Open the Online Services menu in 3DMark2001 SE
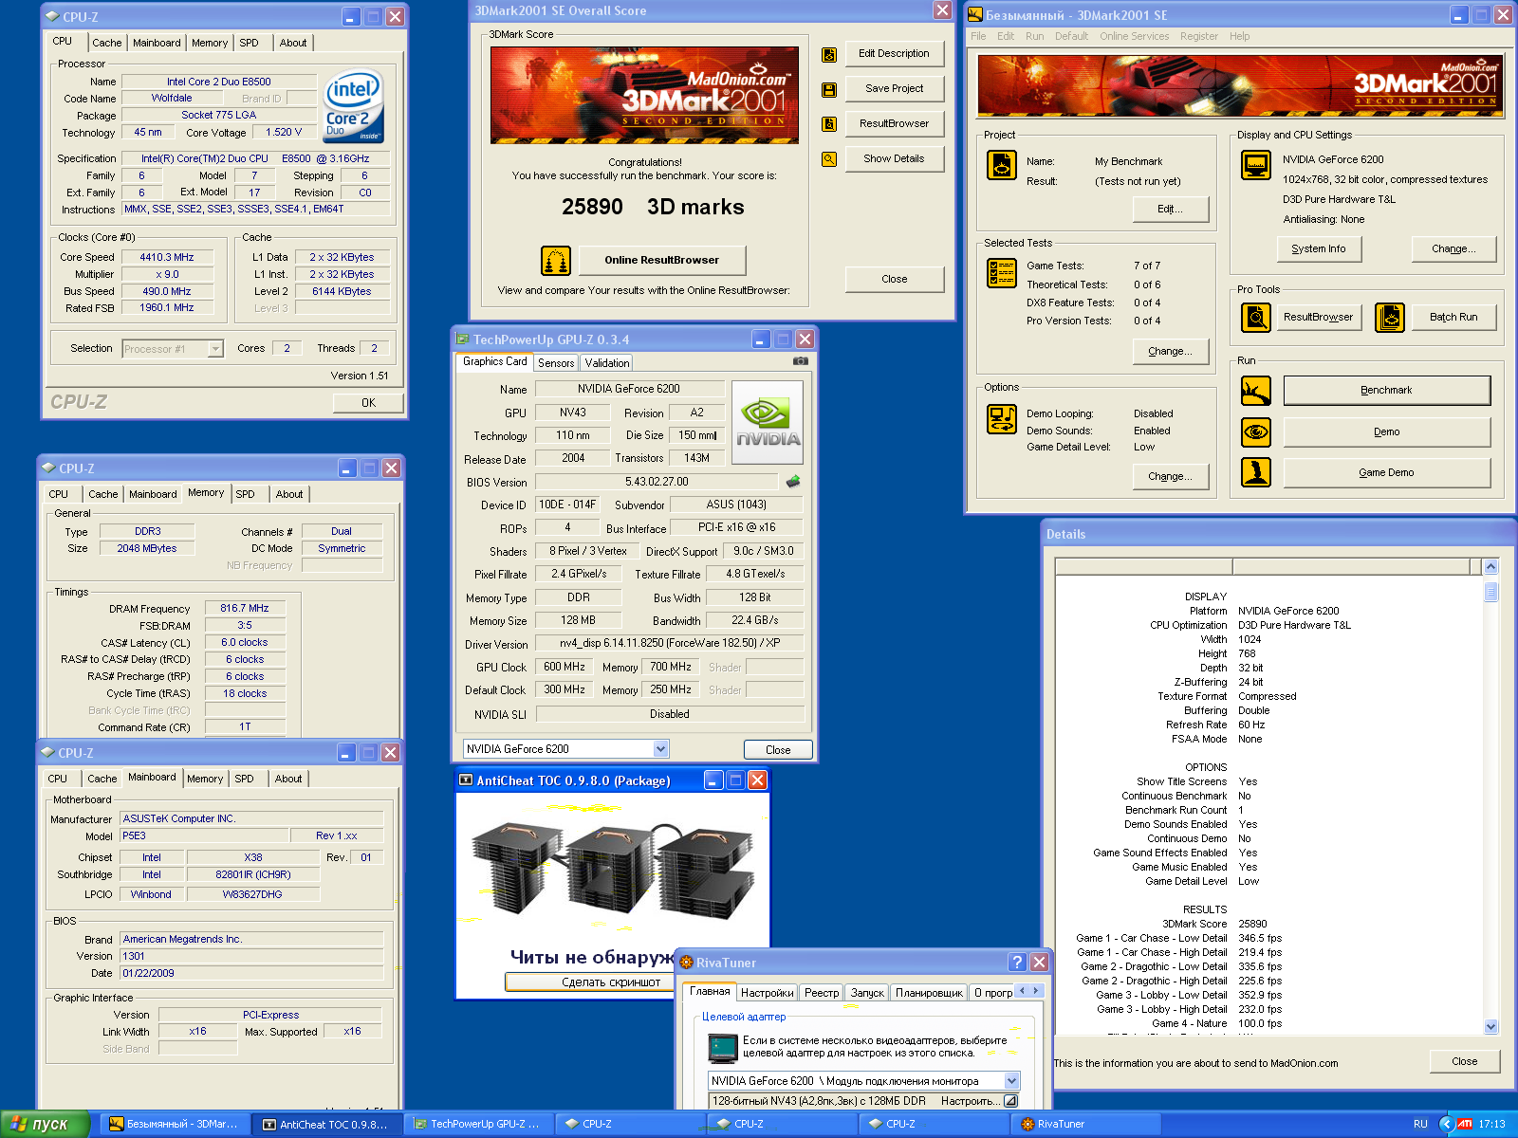The width and height of the screenshot is (1518, 1138). tap(1134, 36)
